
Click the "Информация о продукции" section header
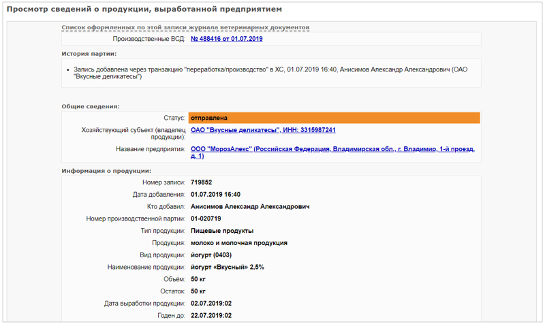click(106, 171)
